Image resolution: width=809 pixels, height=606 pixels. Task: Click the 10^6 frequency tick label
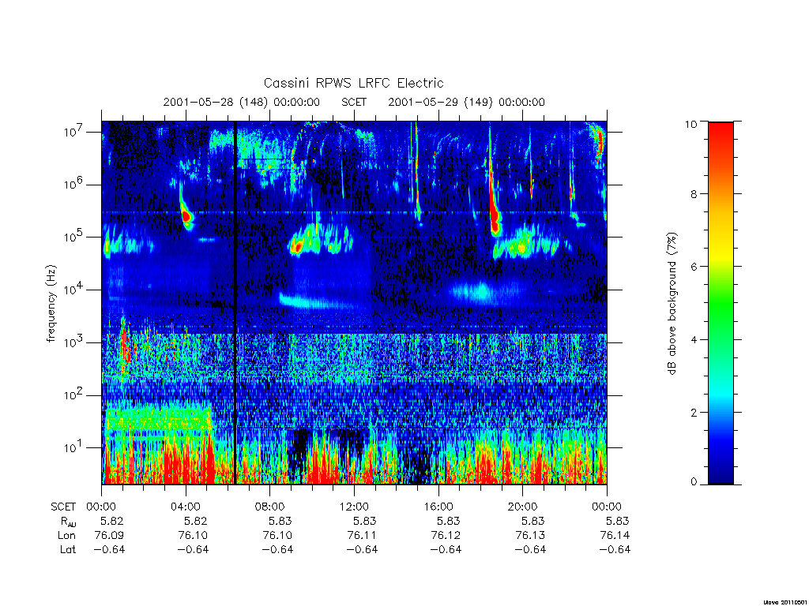point(74,184)
